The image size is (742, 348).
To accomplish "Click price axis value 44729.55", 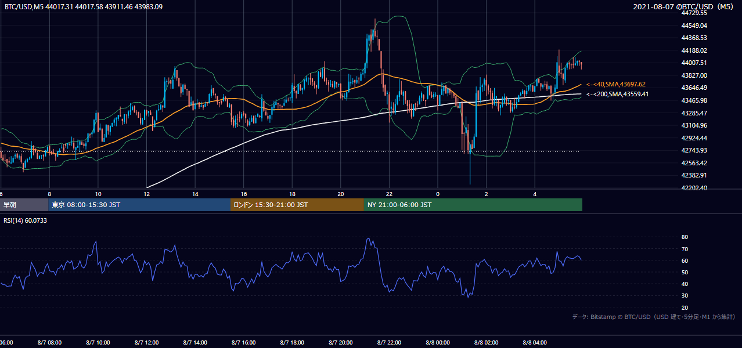I will [694, 13].
